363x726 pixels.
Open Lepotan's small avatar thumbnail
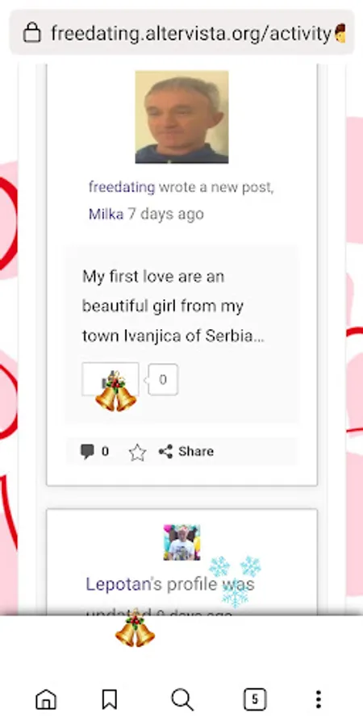[182, 542]
